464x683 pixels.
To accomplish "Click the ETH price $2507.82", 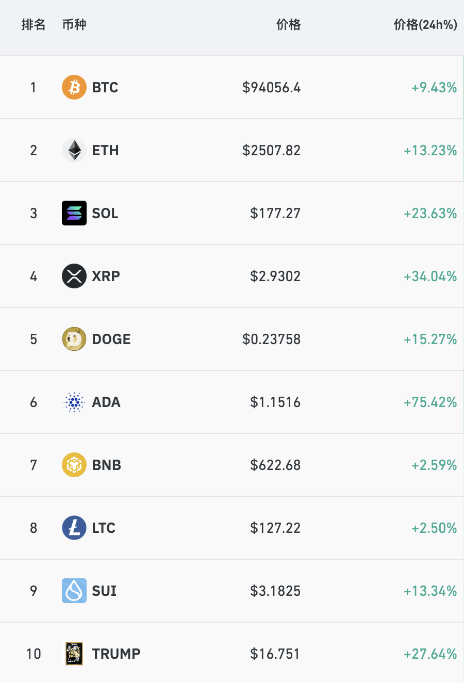I will [271, 151].
